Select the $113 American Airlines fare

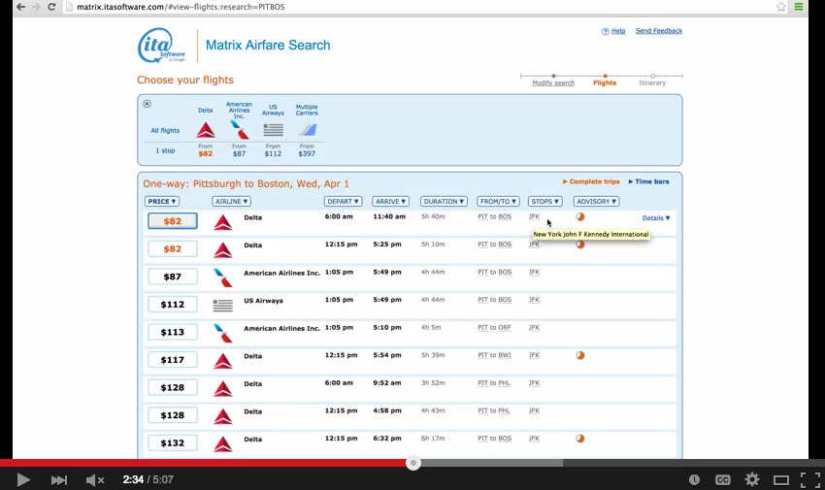pyautogui.click(x=173, y=332)
